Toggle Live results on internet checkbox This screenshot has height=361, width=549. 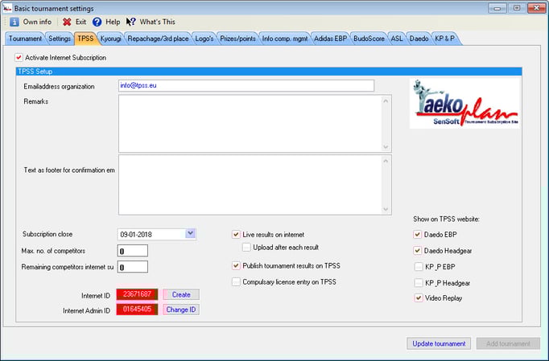tap(236, 235)
